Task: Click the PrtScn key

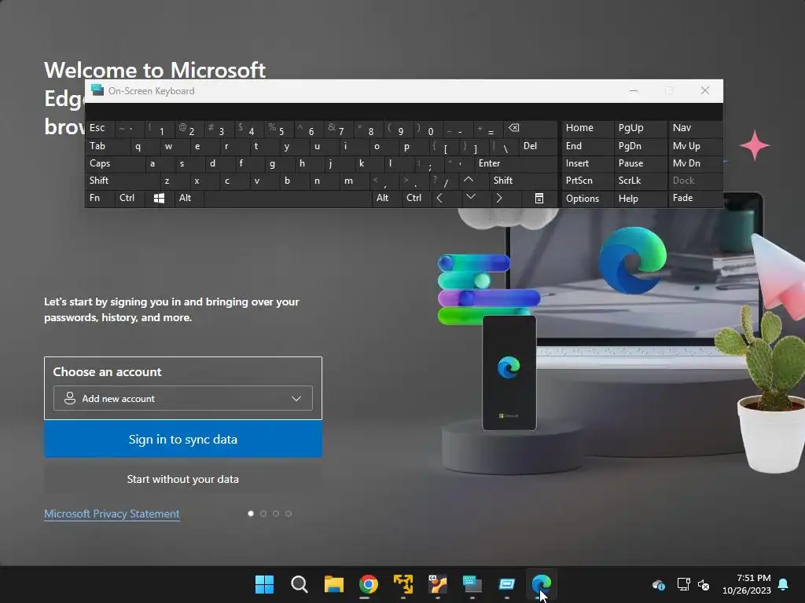Action: click(587, 181)
